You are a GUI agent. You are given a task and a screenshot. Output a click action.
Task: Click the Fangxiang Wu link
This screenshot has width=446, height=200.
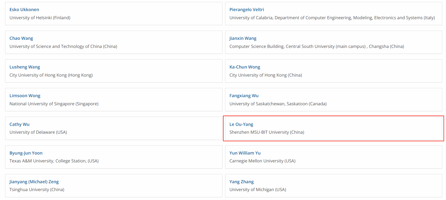(x=244, y=96)
